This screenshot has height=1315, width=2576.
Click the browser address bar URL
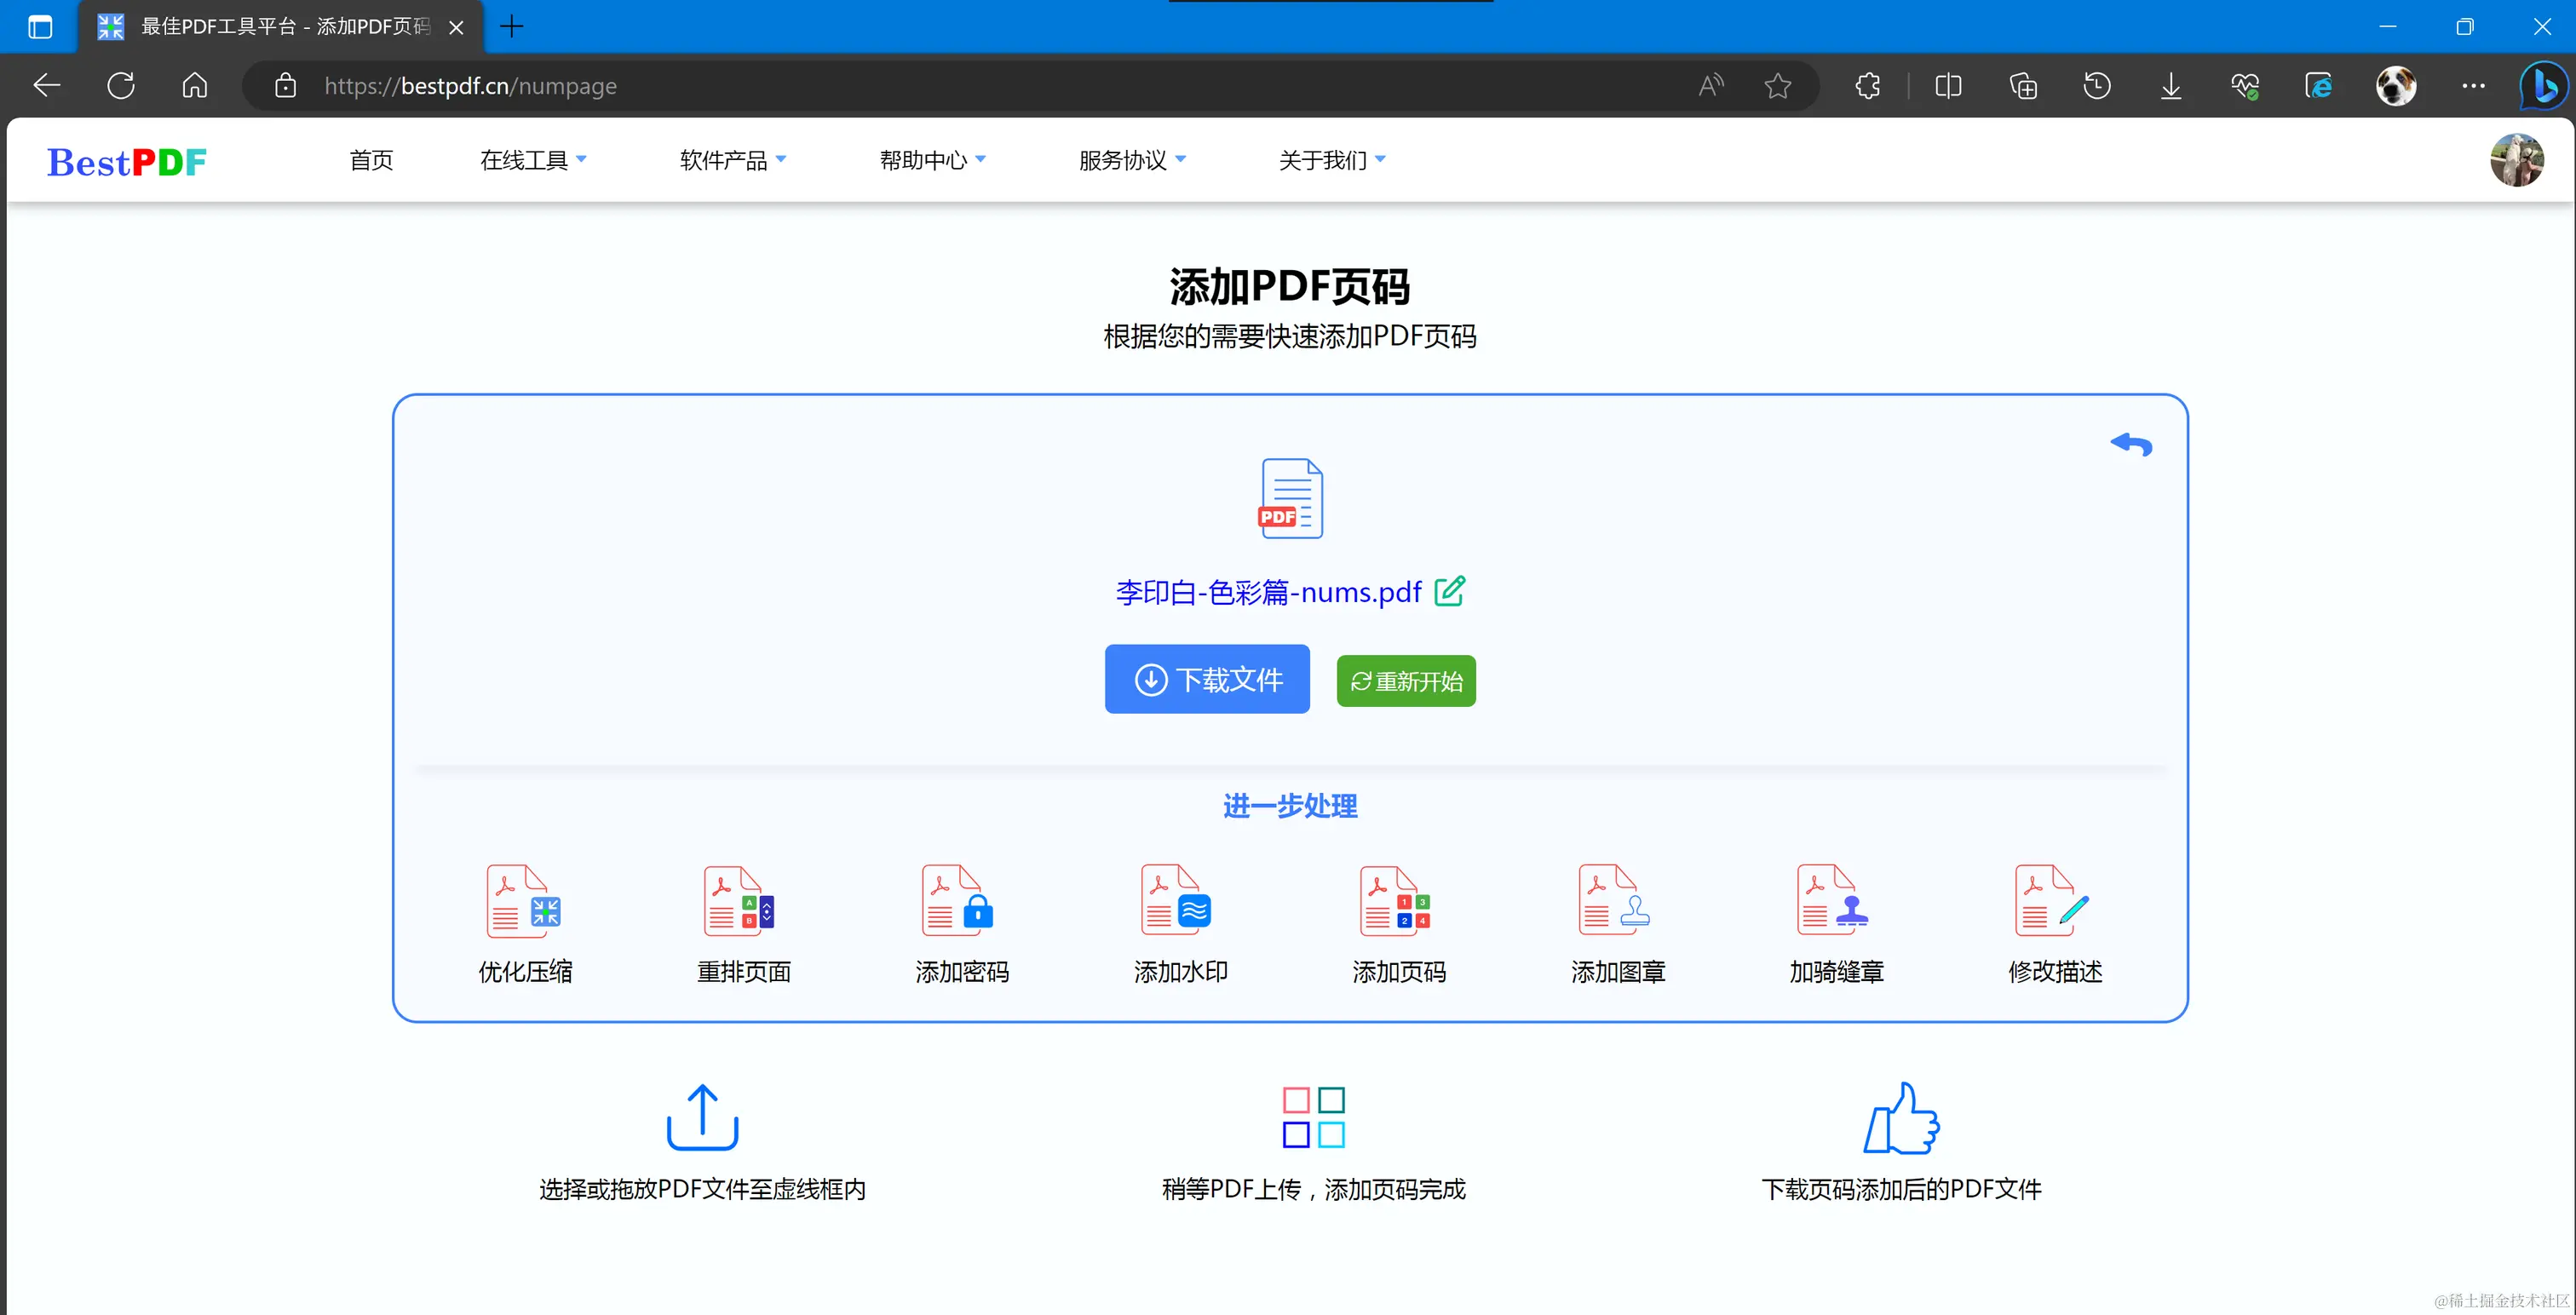tap(470, 86)
